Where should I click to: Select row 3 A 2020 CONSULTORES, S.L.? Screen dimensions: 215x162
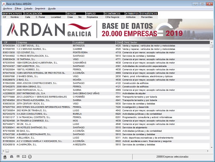coord(106,114)
